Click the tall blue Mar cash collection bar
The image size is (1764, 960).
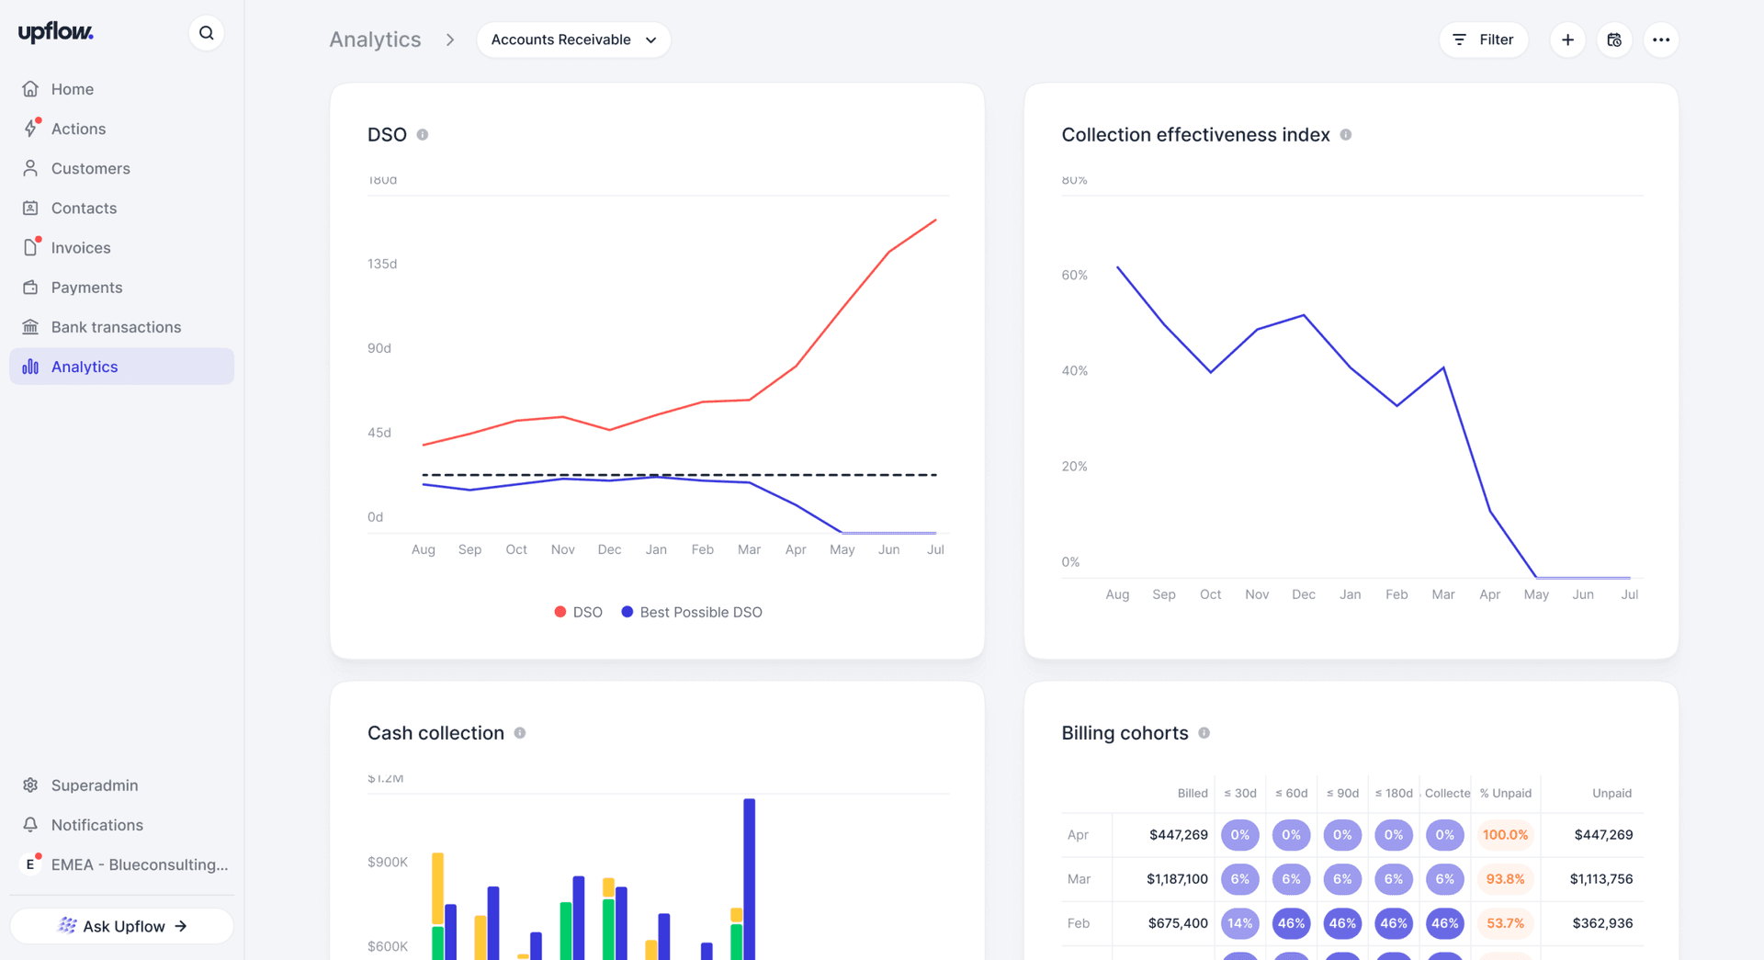[x=750, y=879]
